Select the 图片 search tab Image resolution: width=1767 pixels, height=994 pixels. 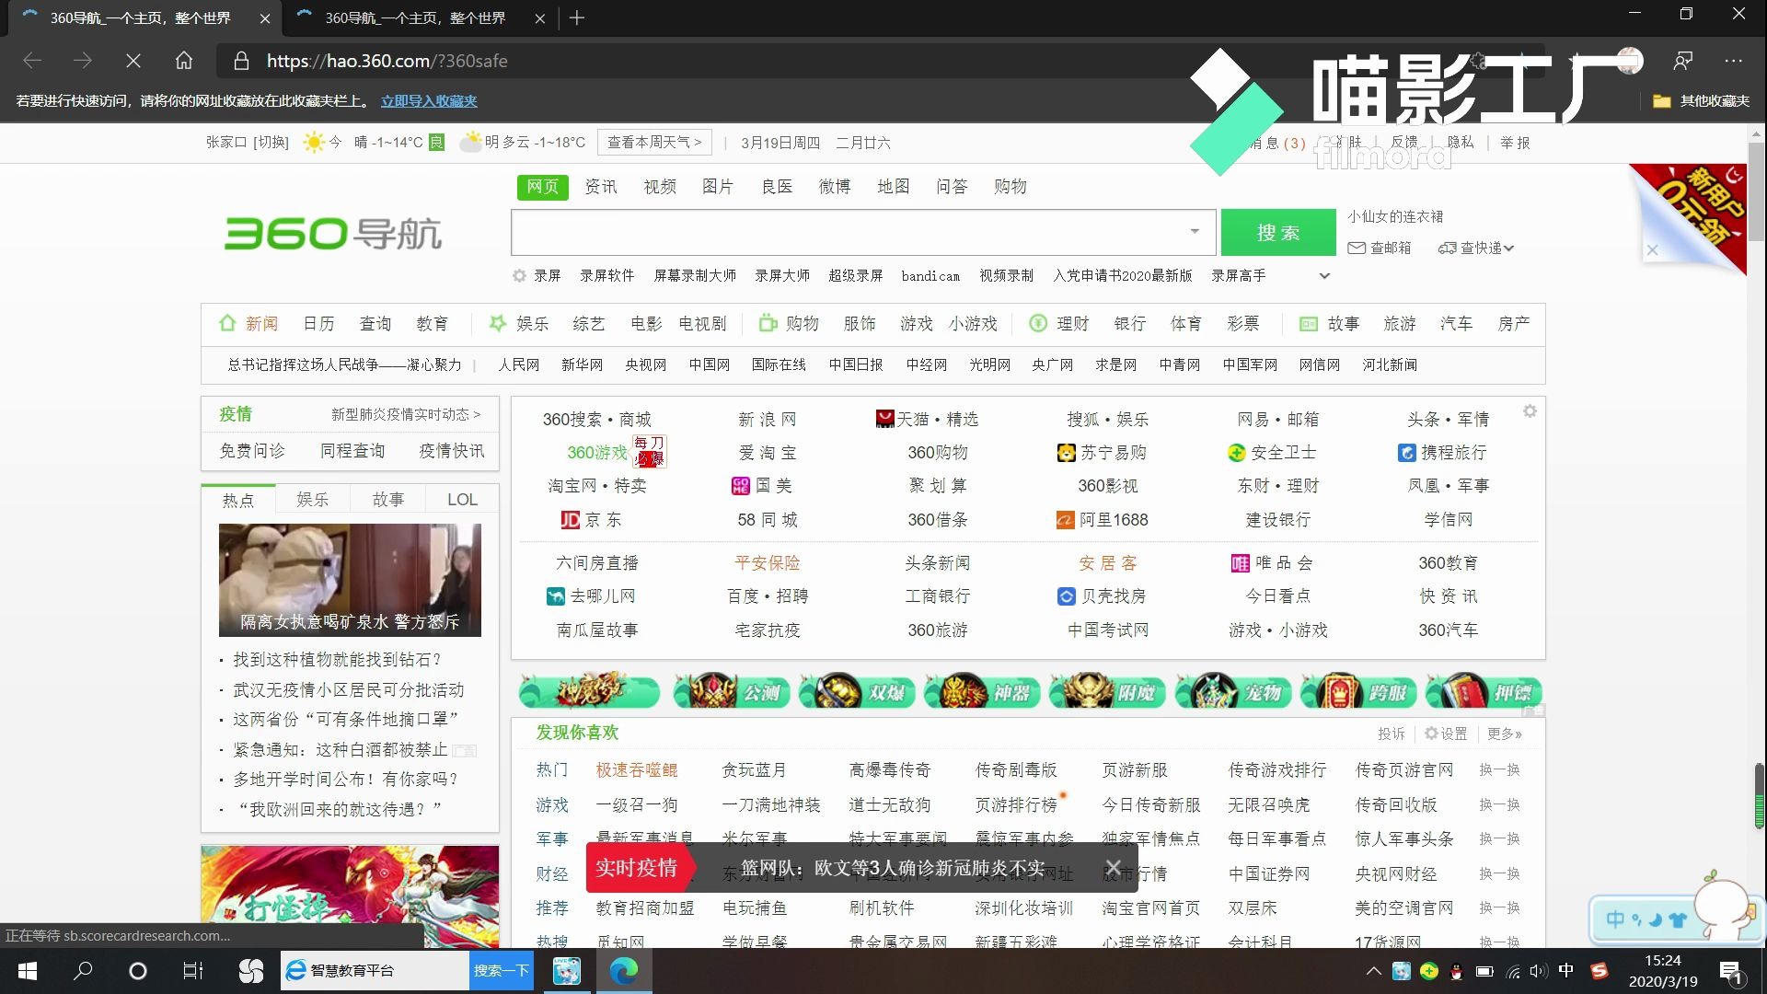tap(718, 187)
